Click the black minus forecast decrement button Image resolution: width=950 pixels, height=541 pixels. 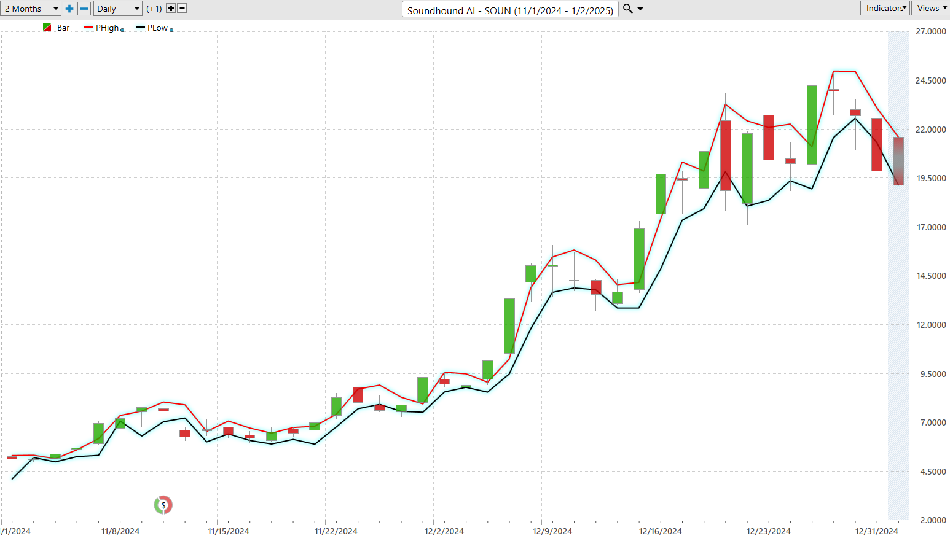point(182,9)
